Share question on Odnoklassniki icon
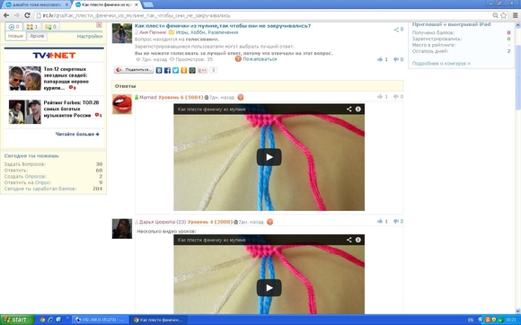 184,70
